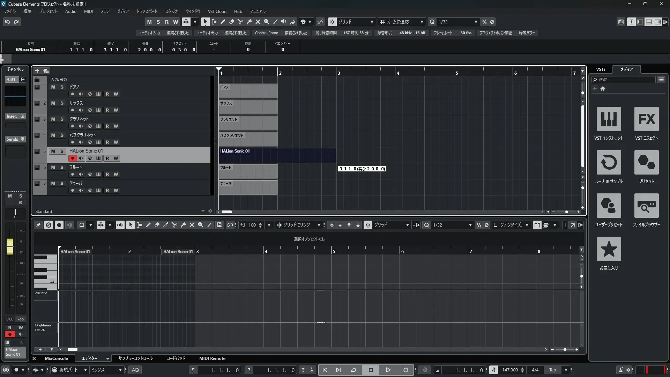This screenshot has width=670, height=377.
Task: Select the Scissors split tool in main toolbar
Action: pyautogui.click(x=240, y=22)
